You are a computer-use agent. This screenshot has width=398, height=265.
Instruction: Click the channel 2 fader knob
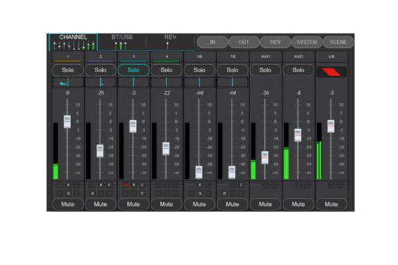click(x=100, y=151)
